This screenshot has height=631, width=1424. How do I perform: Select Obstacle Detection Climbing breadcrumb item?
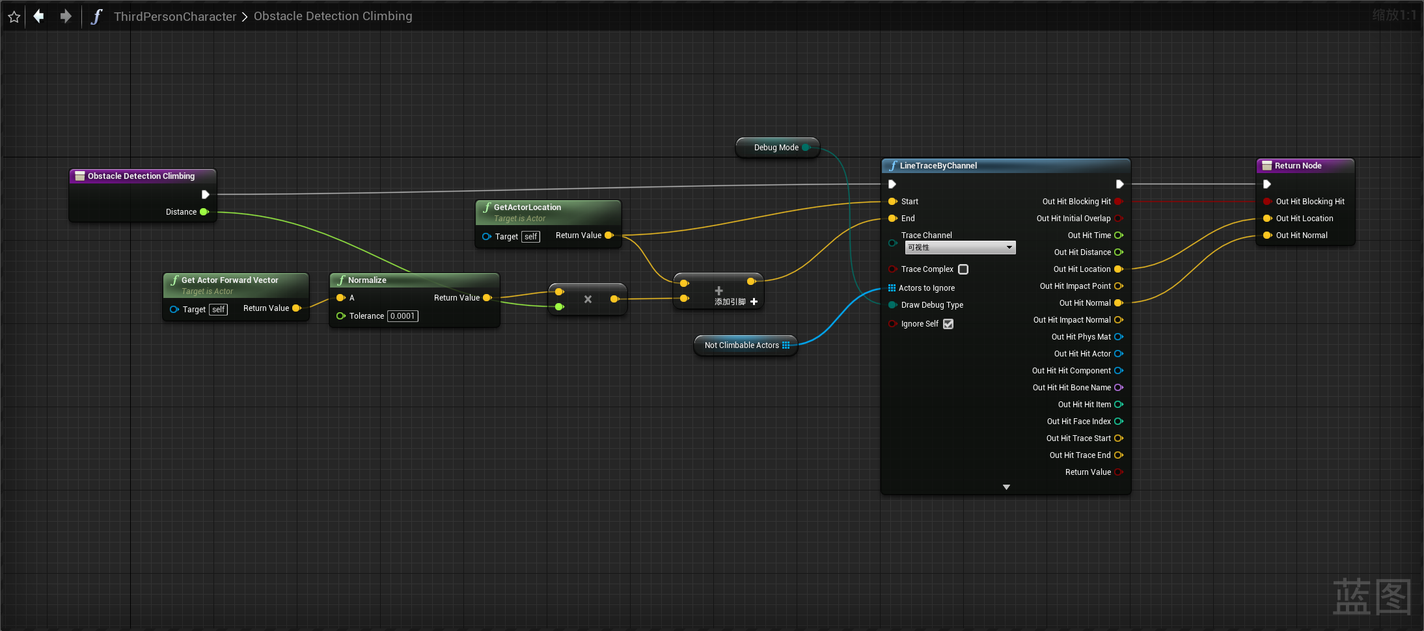[x=333, y=16]
